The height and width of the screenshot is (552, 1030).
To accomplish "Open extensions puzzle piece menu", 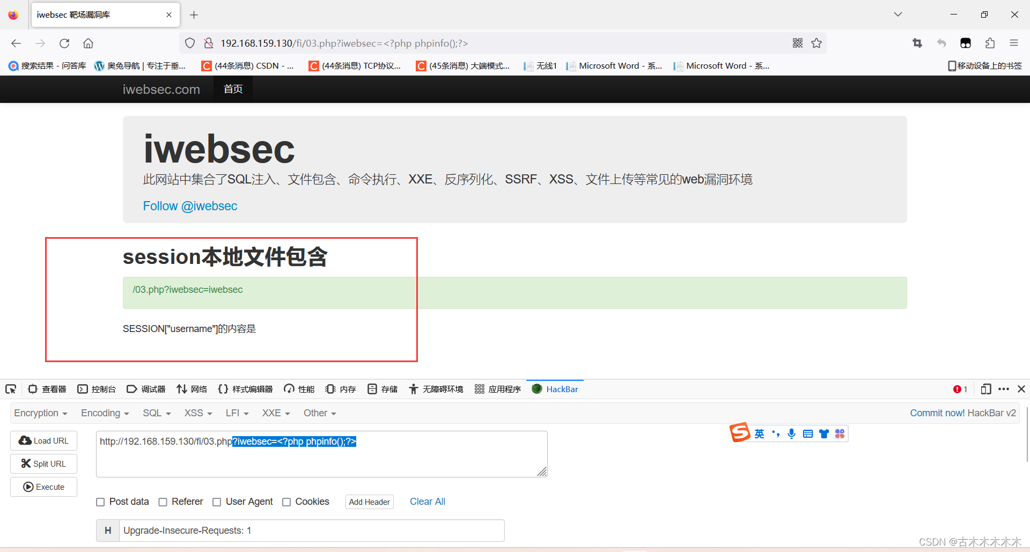I will (x=990, y=43).
